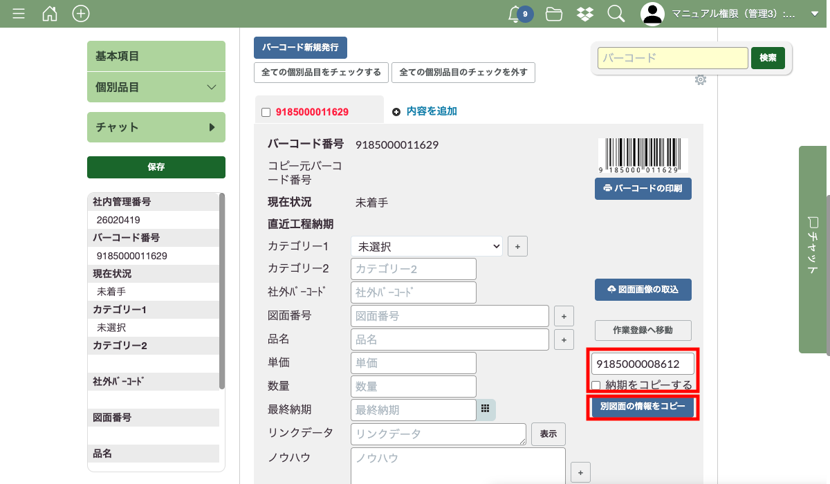Open the Dropbox icon in header
Image resolution: width=830 pixels, height=484 pixels.
click(584, 14)
